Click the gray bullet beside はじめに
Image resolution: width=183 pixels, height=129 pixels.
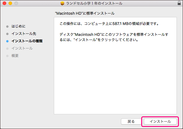(x=7, y=26)
